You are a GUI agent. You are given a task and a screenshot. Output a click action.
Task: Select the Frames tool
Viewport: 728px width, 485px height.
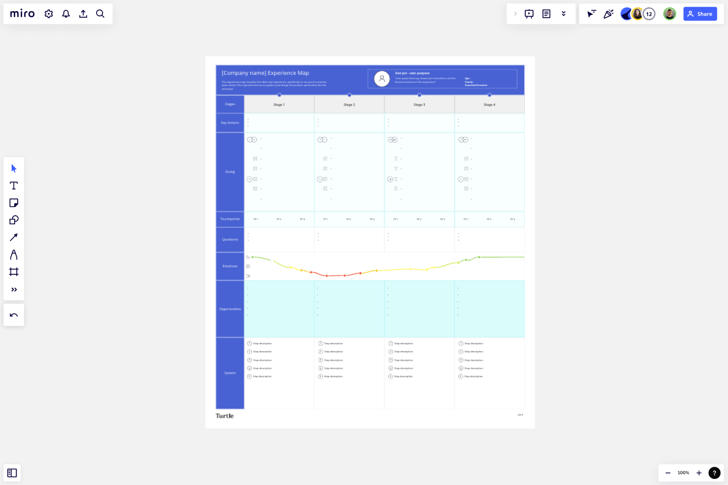[x=14, y=272]
